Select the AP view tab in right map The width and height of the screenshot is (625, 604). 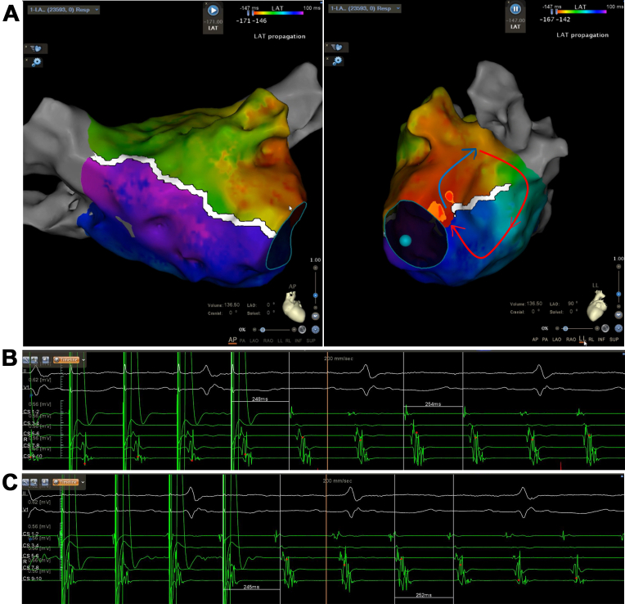click(535, 340)
